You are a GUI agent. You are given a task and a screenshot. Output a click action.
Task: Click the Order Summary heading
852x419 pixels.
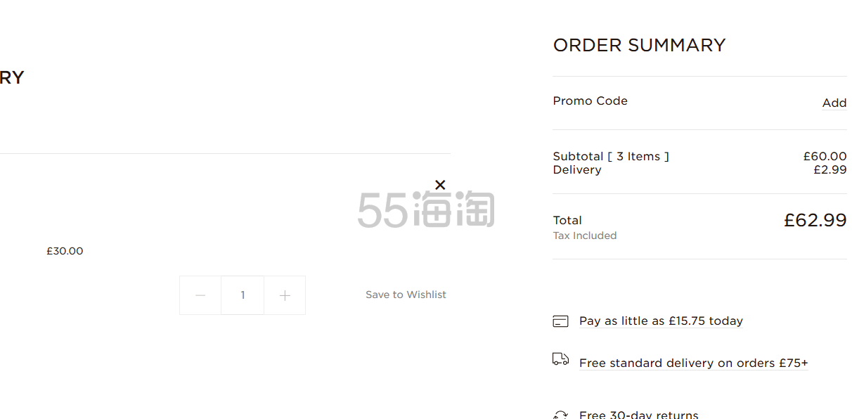click(x=639, y=45)
